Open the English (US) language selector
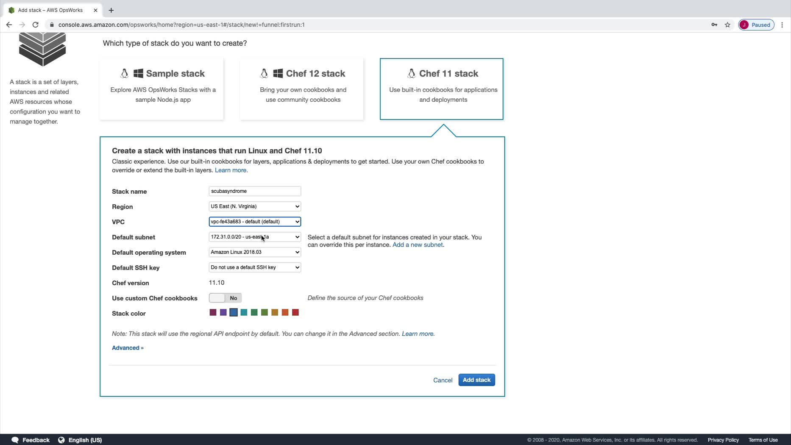Image resolution: width=791 pixels, height=445 pixels. pyautogui.click(x=85, y=440)
